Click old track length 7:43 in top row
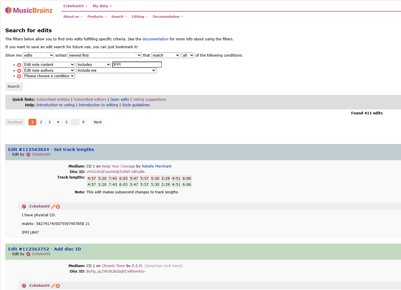The width and height of the screenshot is (401, 290). 113,179
